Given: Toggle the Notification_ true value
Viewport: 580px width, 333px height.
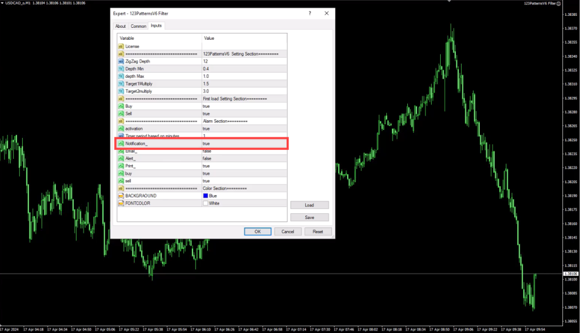Looking at the screenshot, I should 244,144.
